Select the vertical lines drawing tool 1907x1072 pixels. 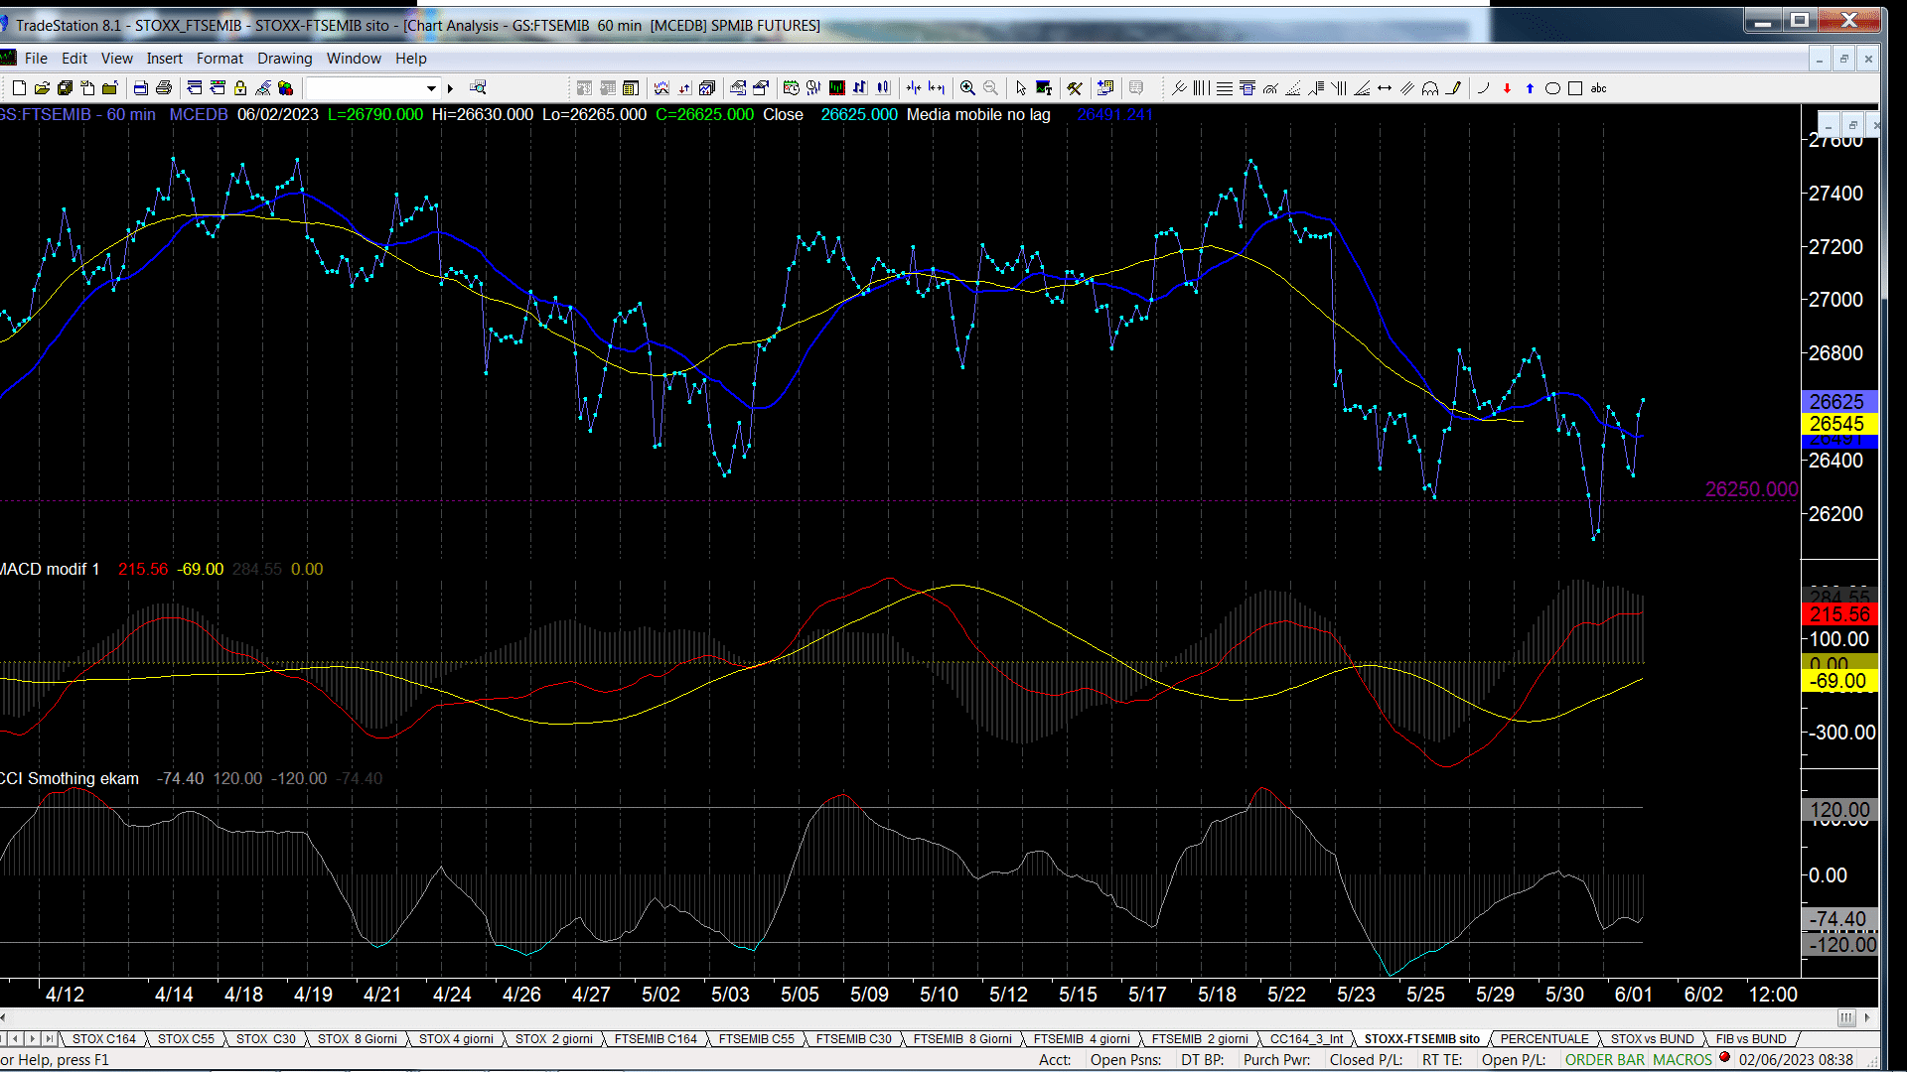[x=1201, y=88]
